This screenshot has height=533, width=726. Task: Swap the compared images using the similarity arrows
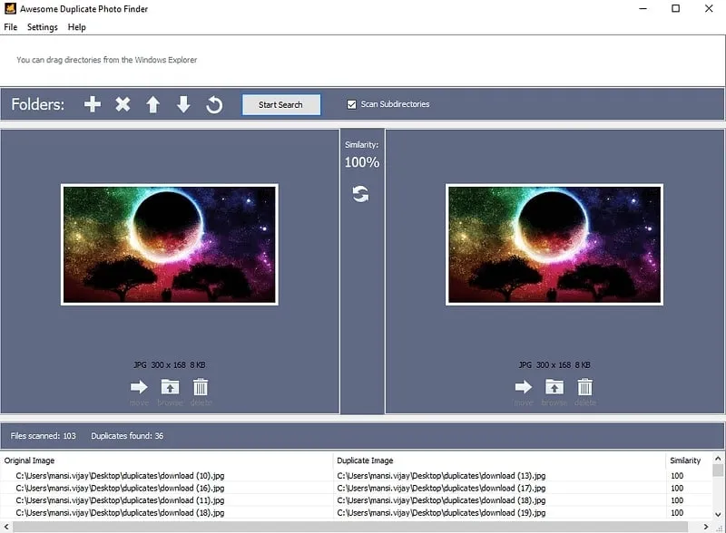click(362, 193)
